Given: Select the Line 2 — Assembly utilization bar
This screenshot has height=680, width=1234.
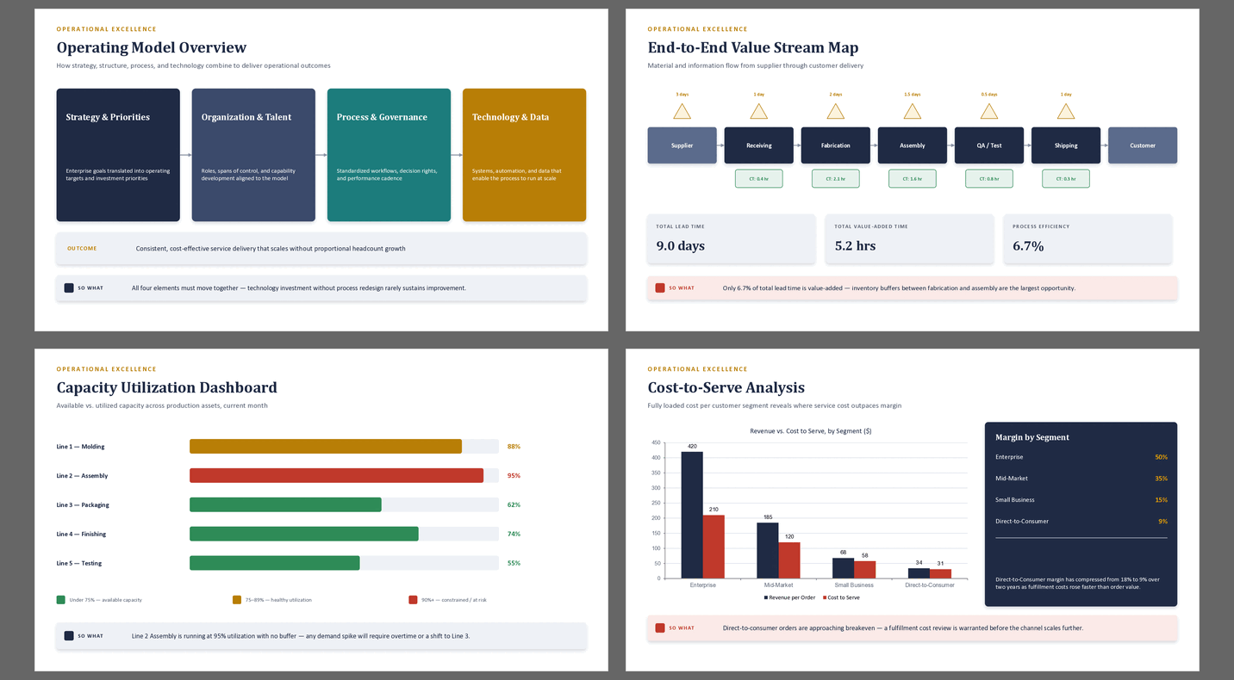Looking at the screenshot, I should [x=336, y=476].
